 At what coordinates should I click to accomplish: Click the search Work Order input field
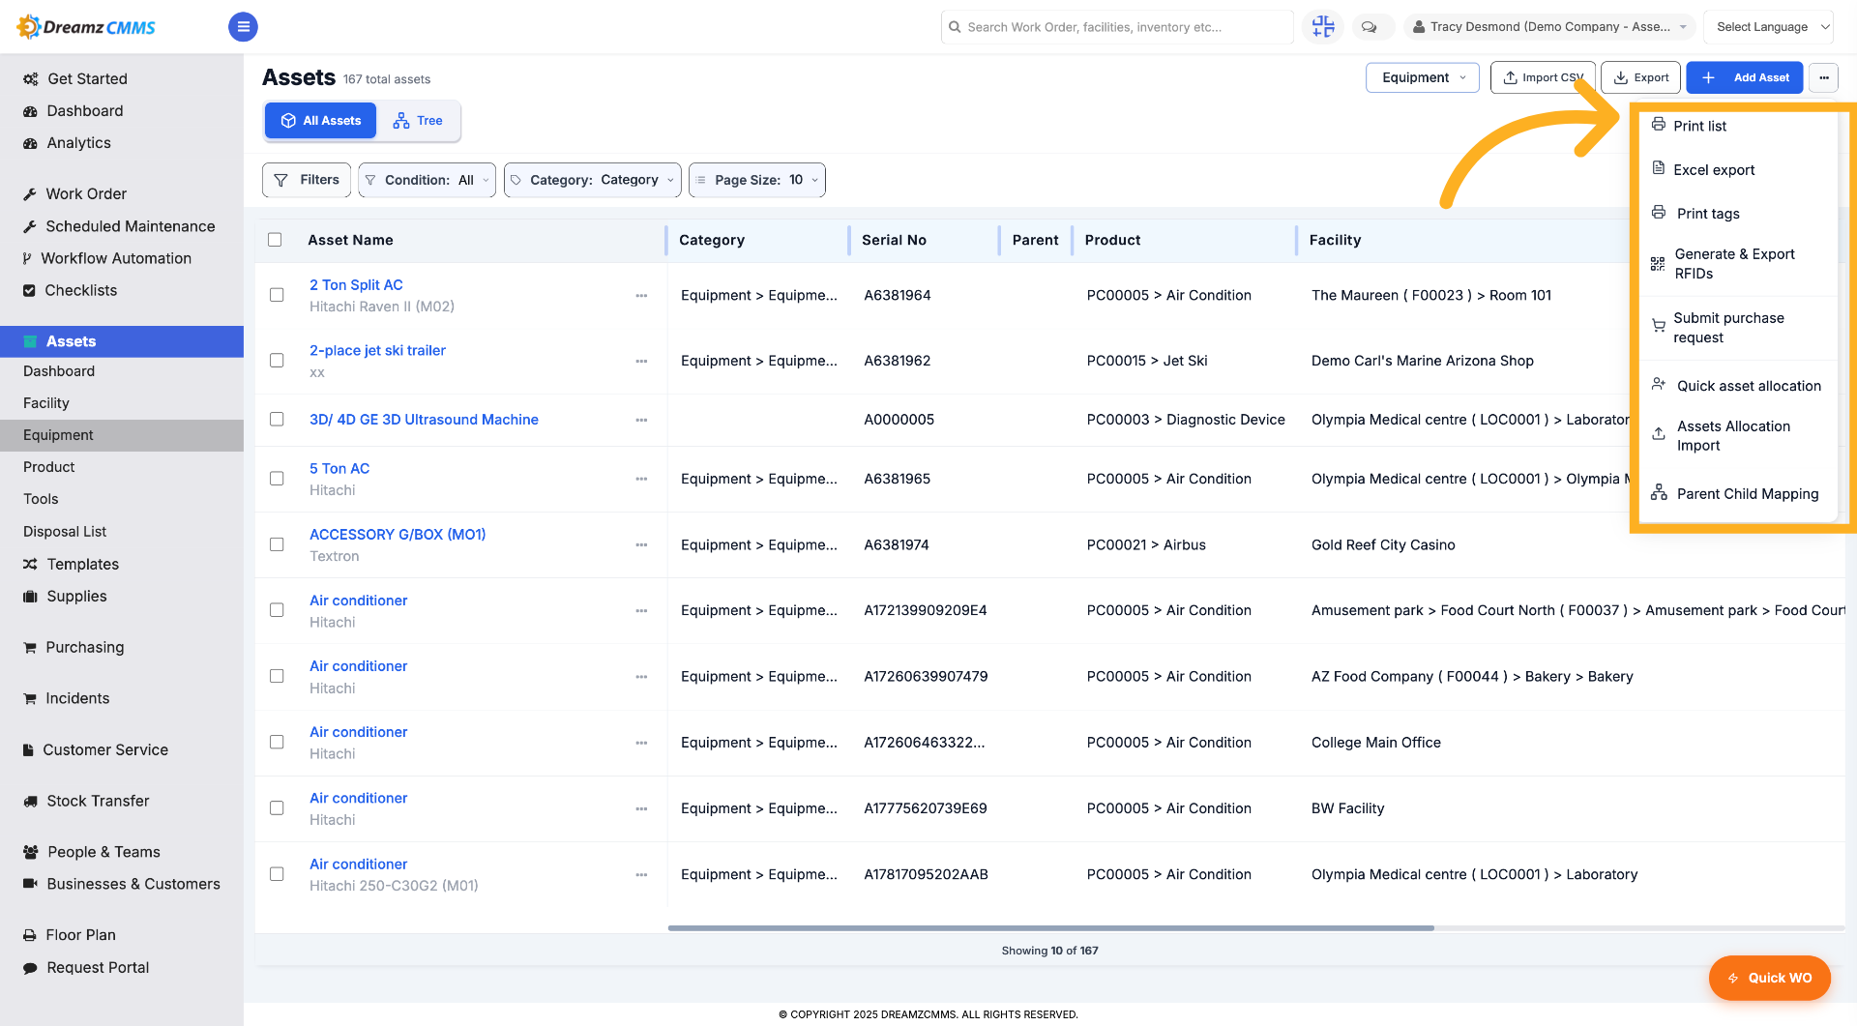pos(1117,27)
